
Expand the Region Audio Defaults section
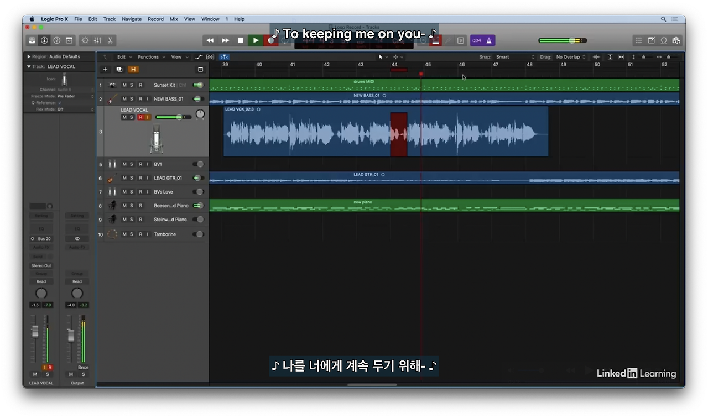(x=29, y=56)
